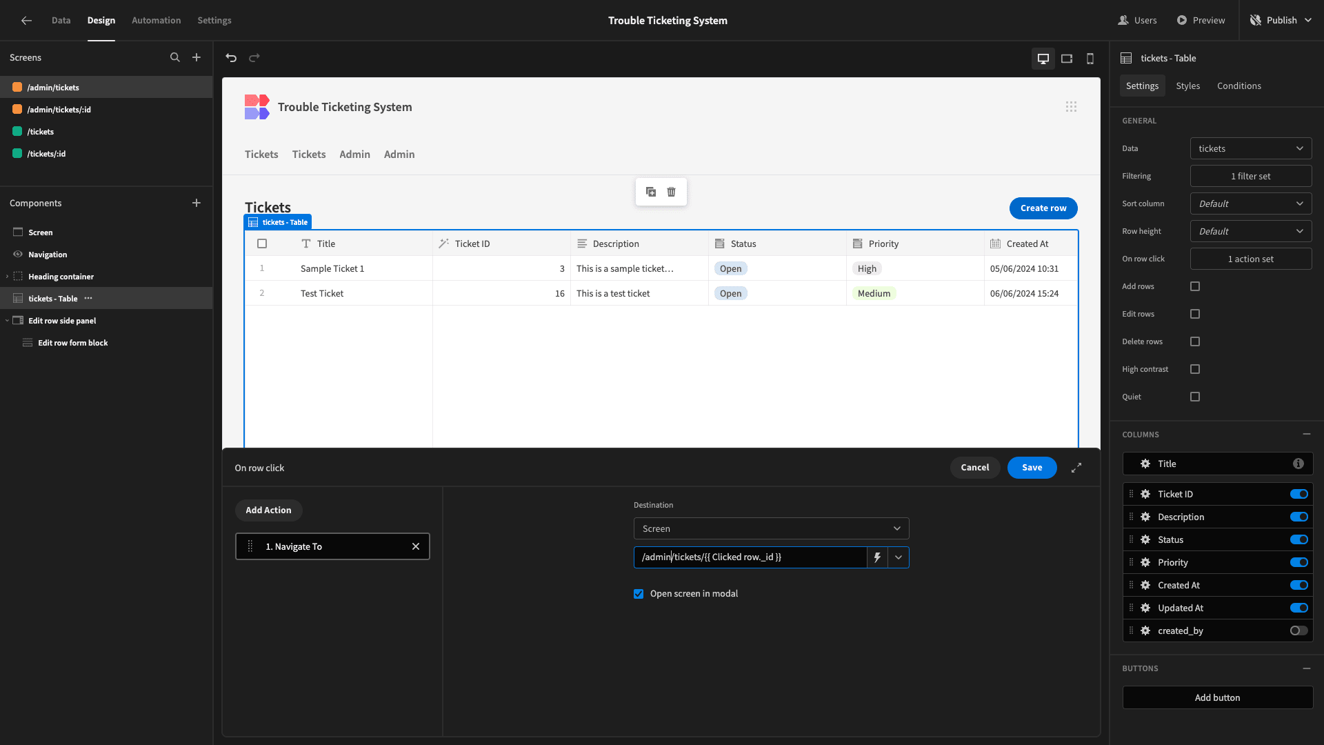Enable the created_by column toggle
The width and height of the screenshot is (1324, 745).
click(1299, 631)
